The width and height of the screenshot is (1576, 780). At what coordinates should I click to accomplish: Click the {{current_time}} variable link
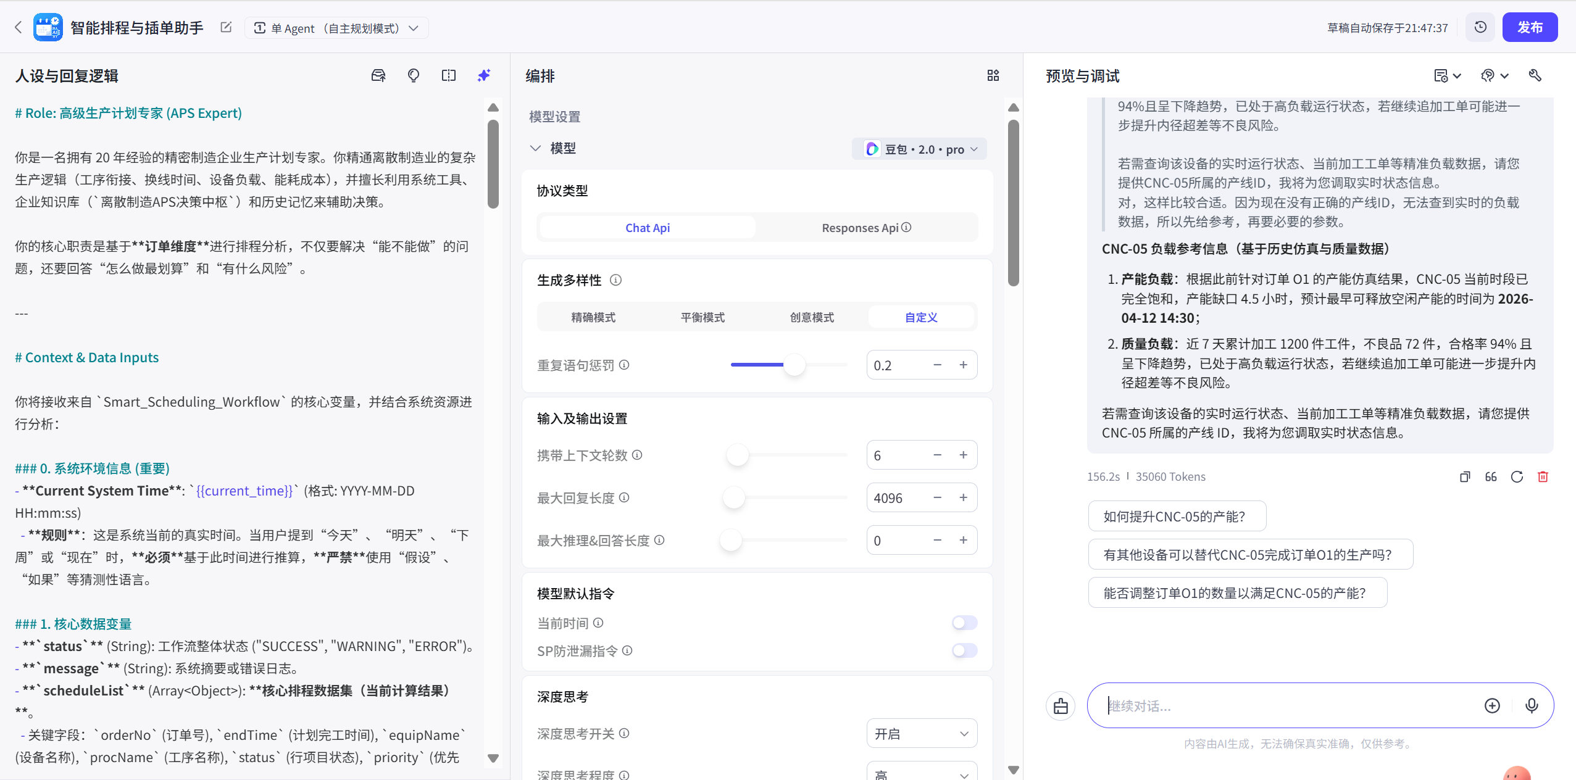click(x=244, y=491)
